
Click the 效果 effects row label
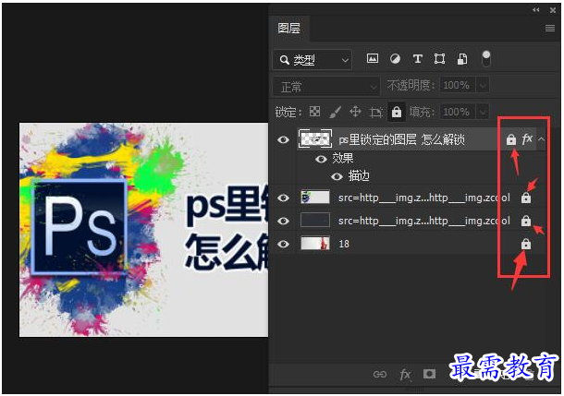click(x=343, y=158)
